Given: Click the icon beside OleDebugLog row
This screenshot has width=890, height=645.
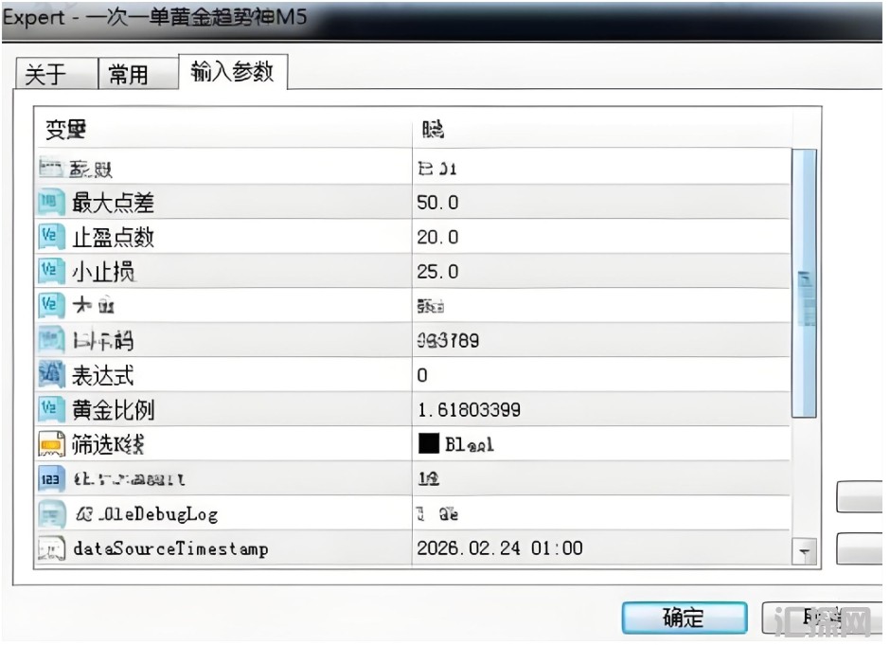Looking at the screenshot, I should (50, 514).
